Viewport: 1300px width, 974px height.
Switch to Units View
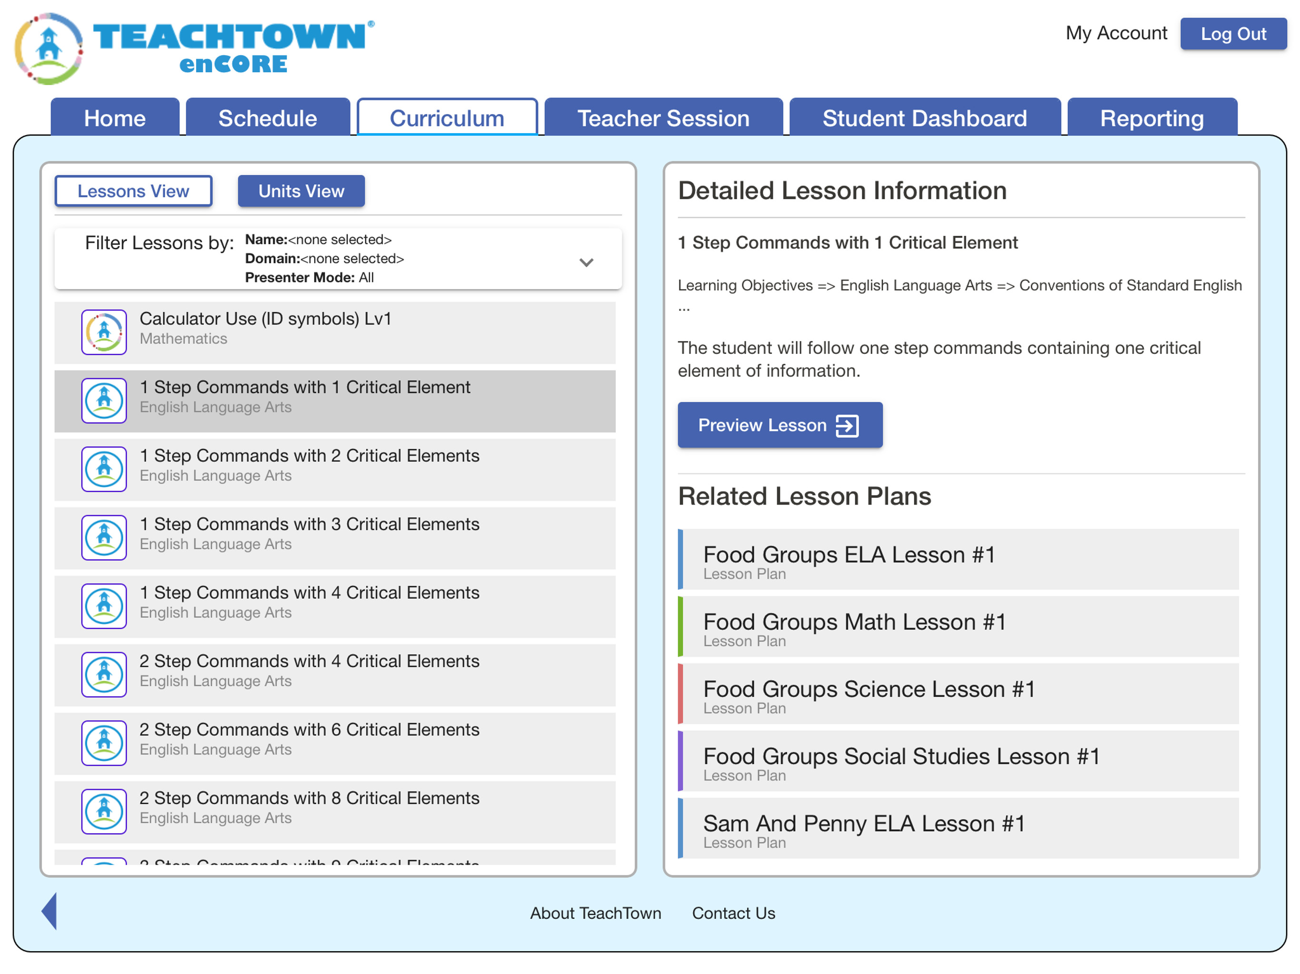click(x=302, y=191)
